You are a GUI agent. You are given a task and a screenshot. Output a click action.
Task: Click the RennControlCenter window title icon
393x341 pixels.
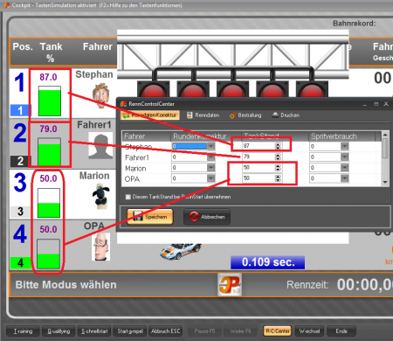point(123,104)
